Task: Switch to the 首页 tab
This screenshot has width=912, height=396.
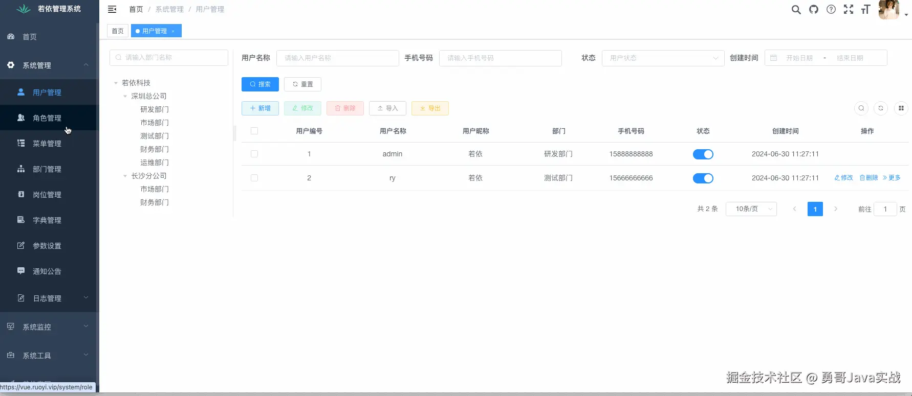Action: coord(118,31)
